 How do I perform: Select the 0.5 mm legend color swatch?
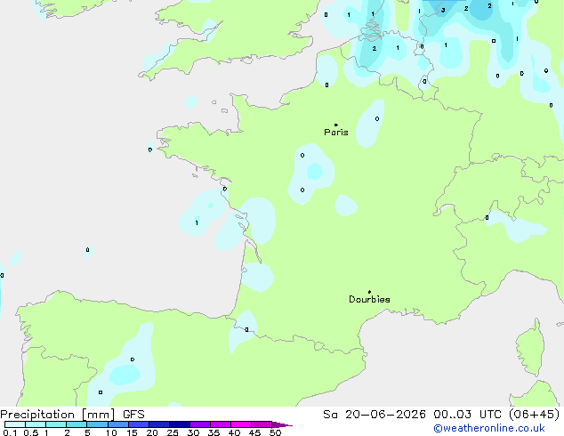point(36,424)
